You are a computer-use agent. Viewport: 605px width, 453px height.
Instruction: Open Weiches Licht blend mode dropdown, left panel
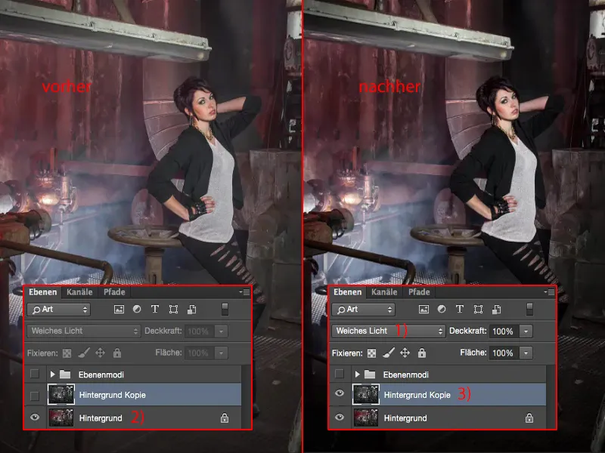pyautogui.click(x=84, y=331)
